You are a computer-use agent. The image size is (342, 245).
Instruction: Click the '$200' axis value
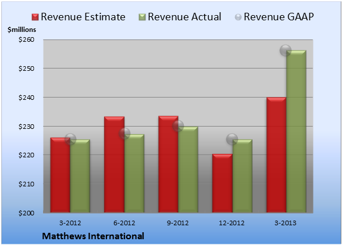[x=27, y=213]
